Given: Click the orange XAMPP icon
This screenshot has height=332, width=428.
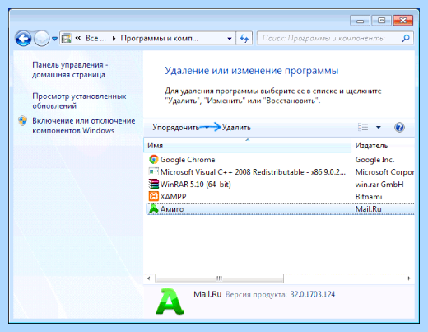Looking at the screenshot, I should pos(153,196).
